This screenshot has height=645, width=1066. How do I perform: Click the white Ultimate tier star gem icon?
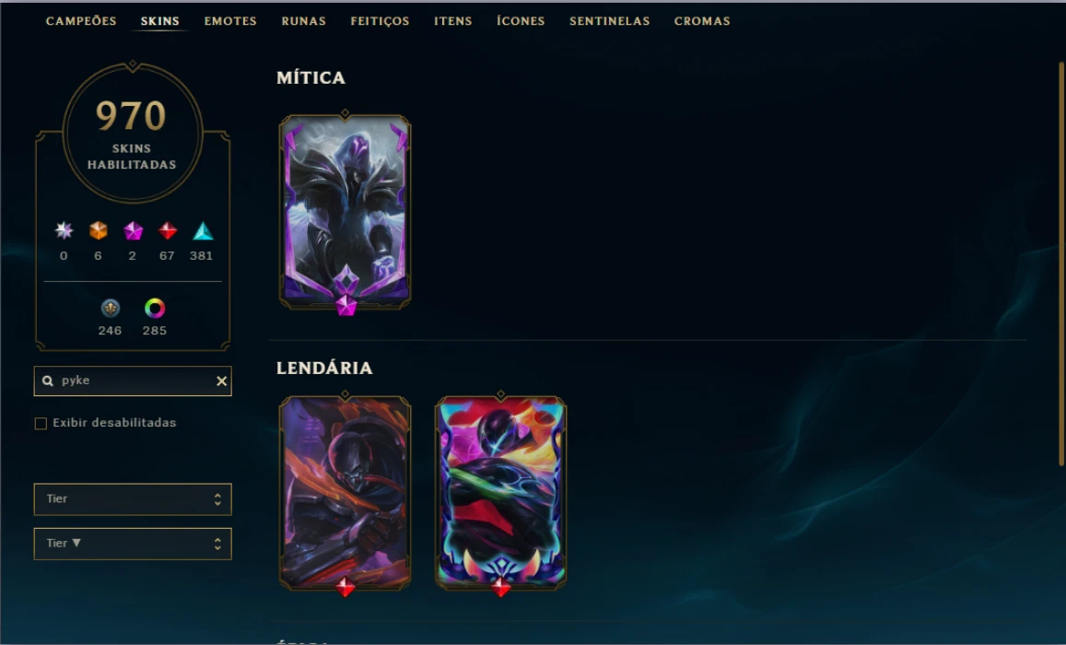64,231
